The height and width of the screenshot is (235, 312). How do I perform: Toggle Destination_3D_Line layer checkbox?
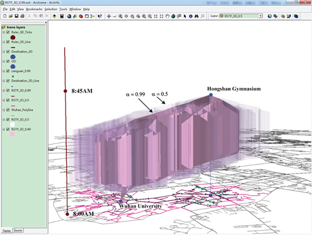tap(8, 80)
